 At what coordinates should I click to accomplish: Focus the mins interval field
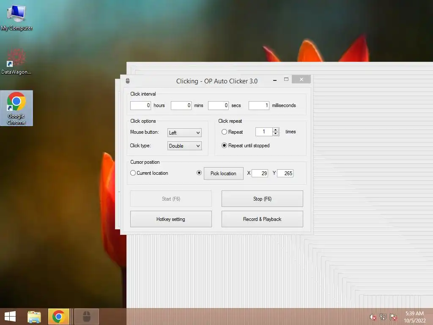coord(181,105)
